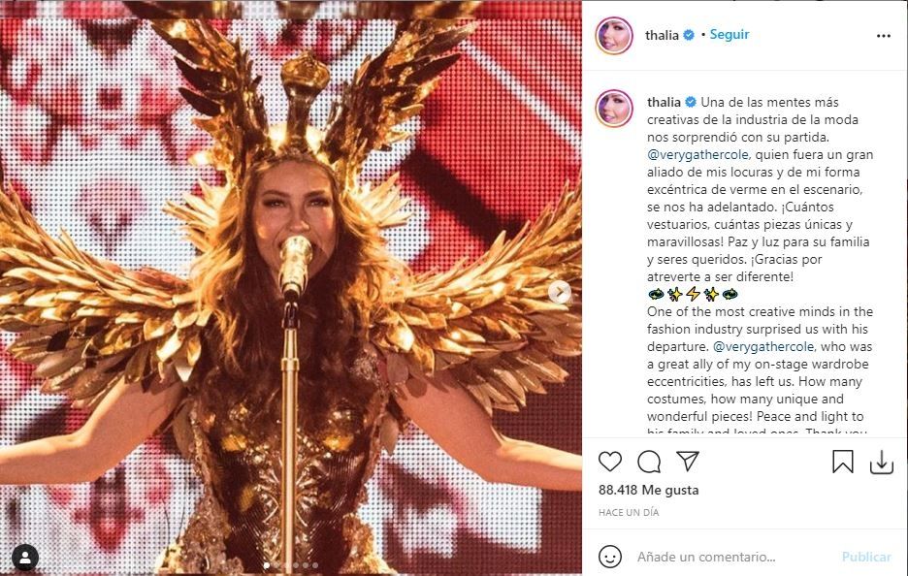Open first @verygathercole mention in Spanish caption
The image size is (908, 576).
point(697,154)
